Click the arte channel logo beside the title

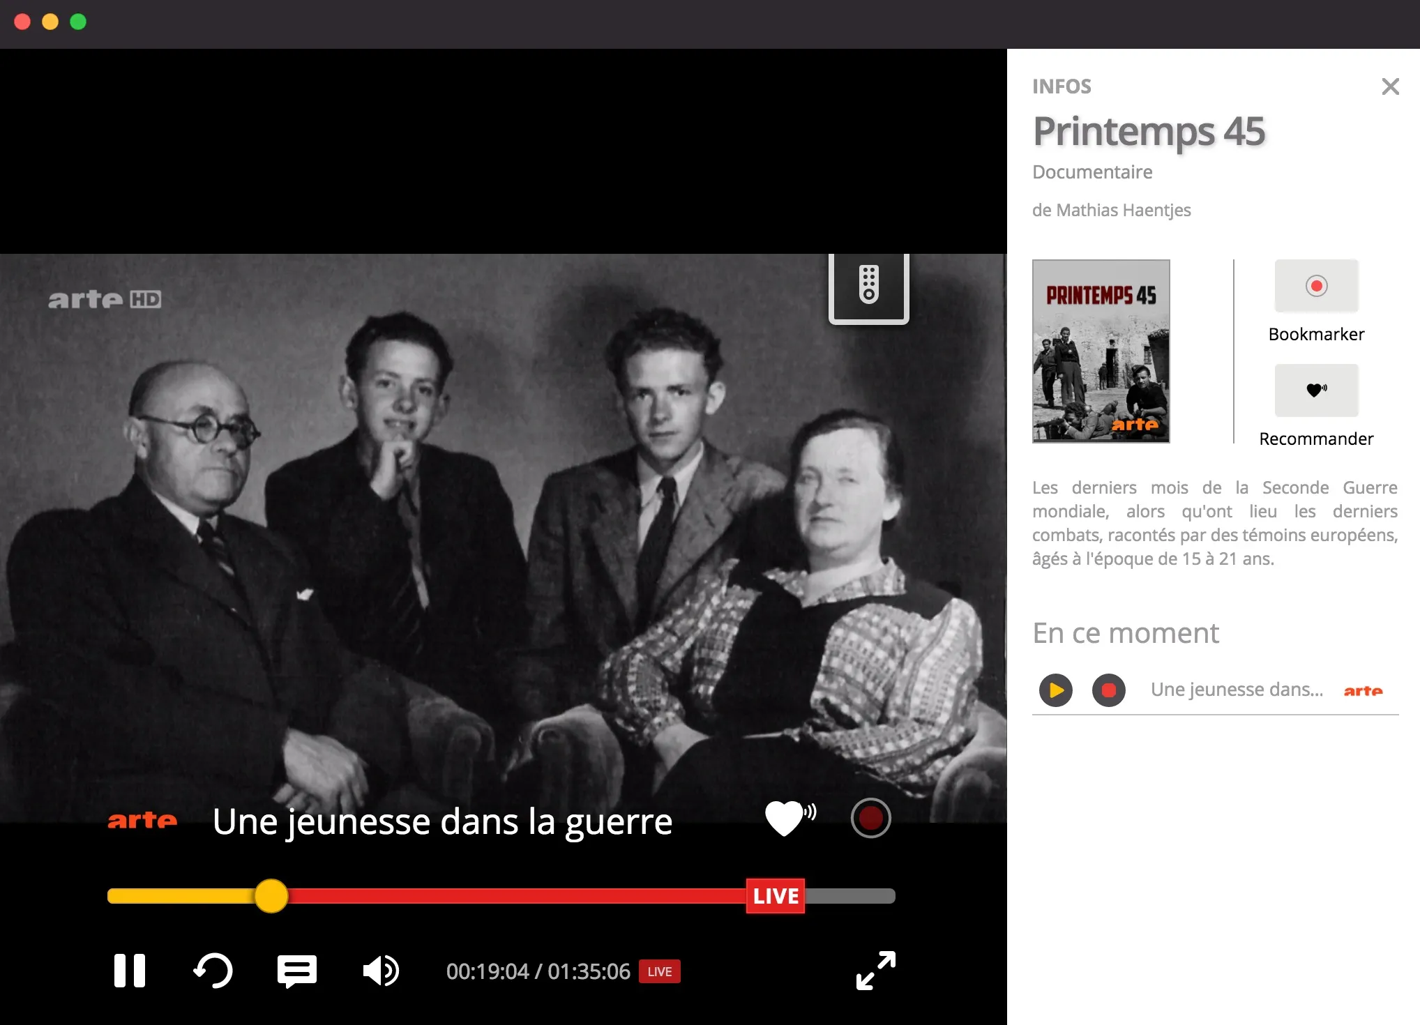pos(142,820)
